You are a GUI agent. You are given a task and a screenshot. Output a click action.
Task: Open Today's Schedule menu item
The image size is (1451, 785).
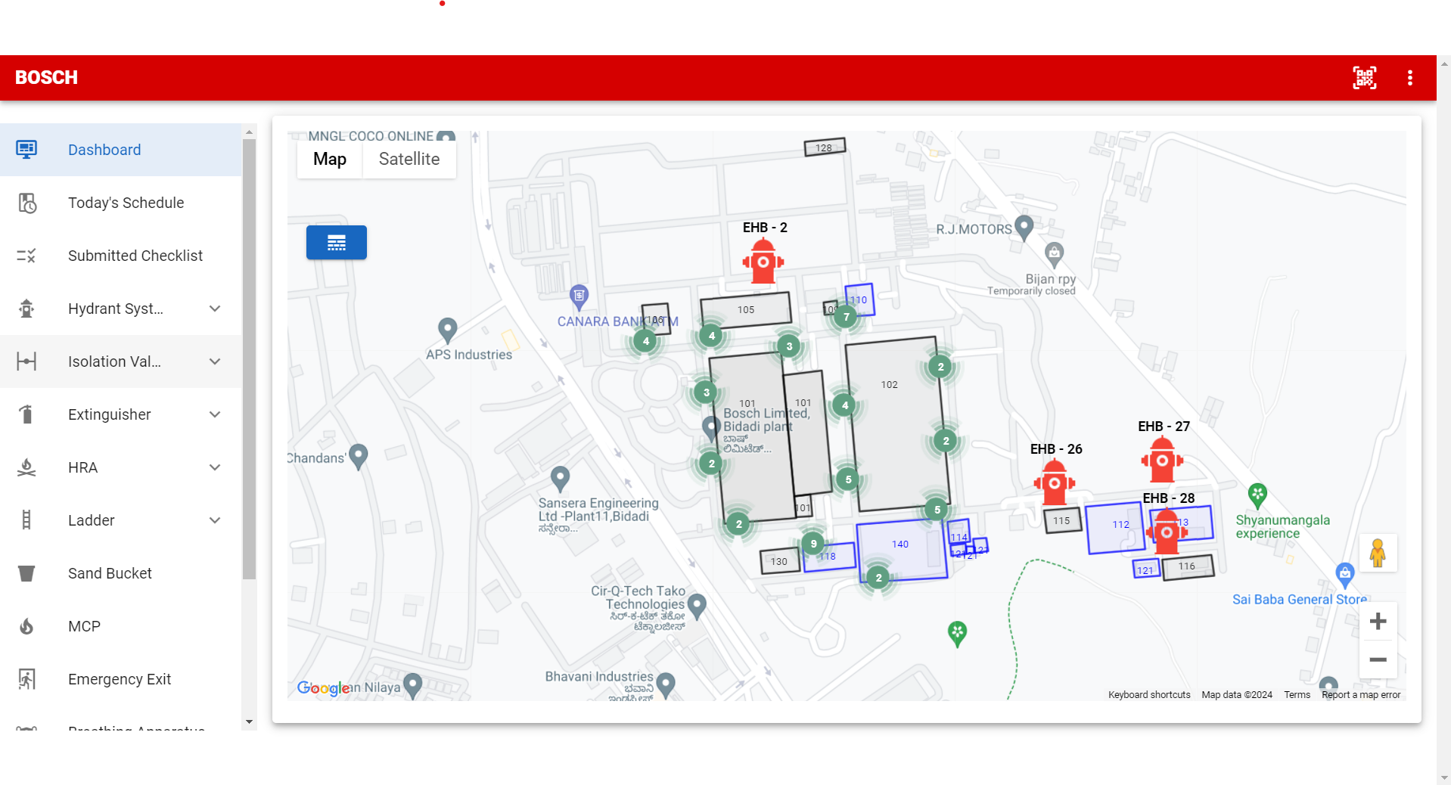tap(126, 203)
